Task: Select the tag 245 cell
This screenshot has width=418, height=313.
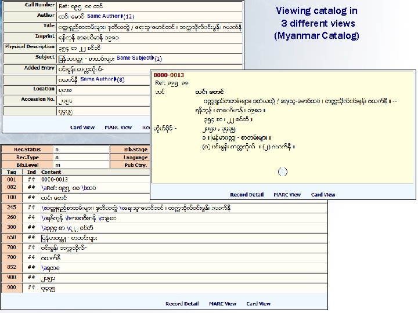Action: [x=12, y=208]
